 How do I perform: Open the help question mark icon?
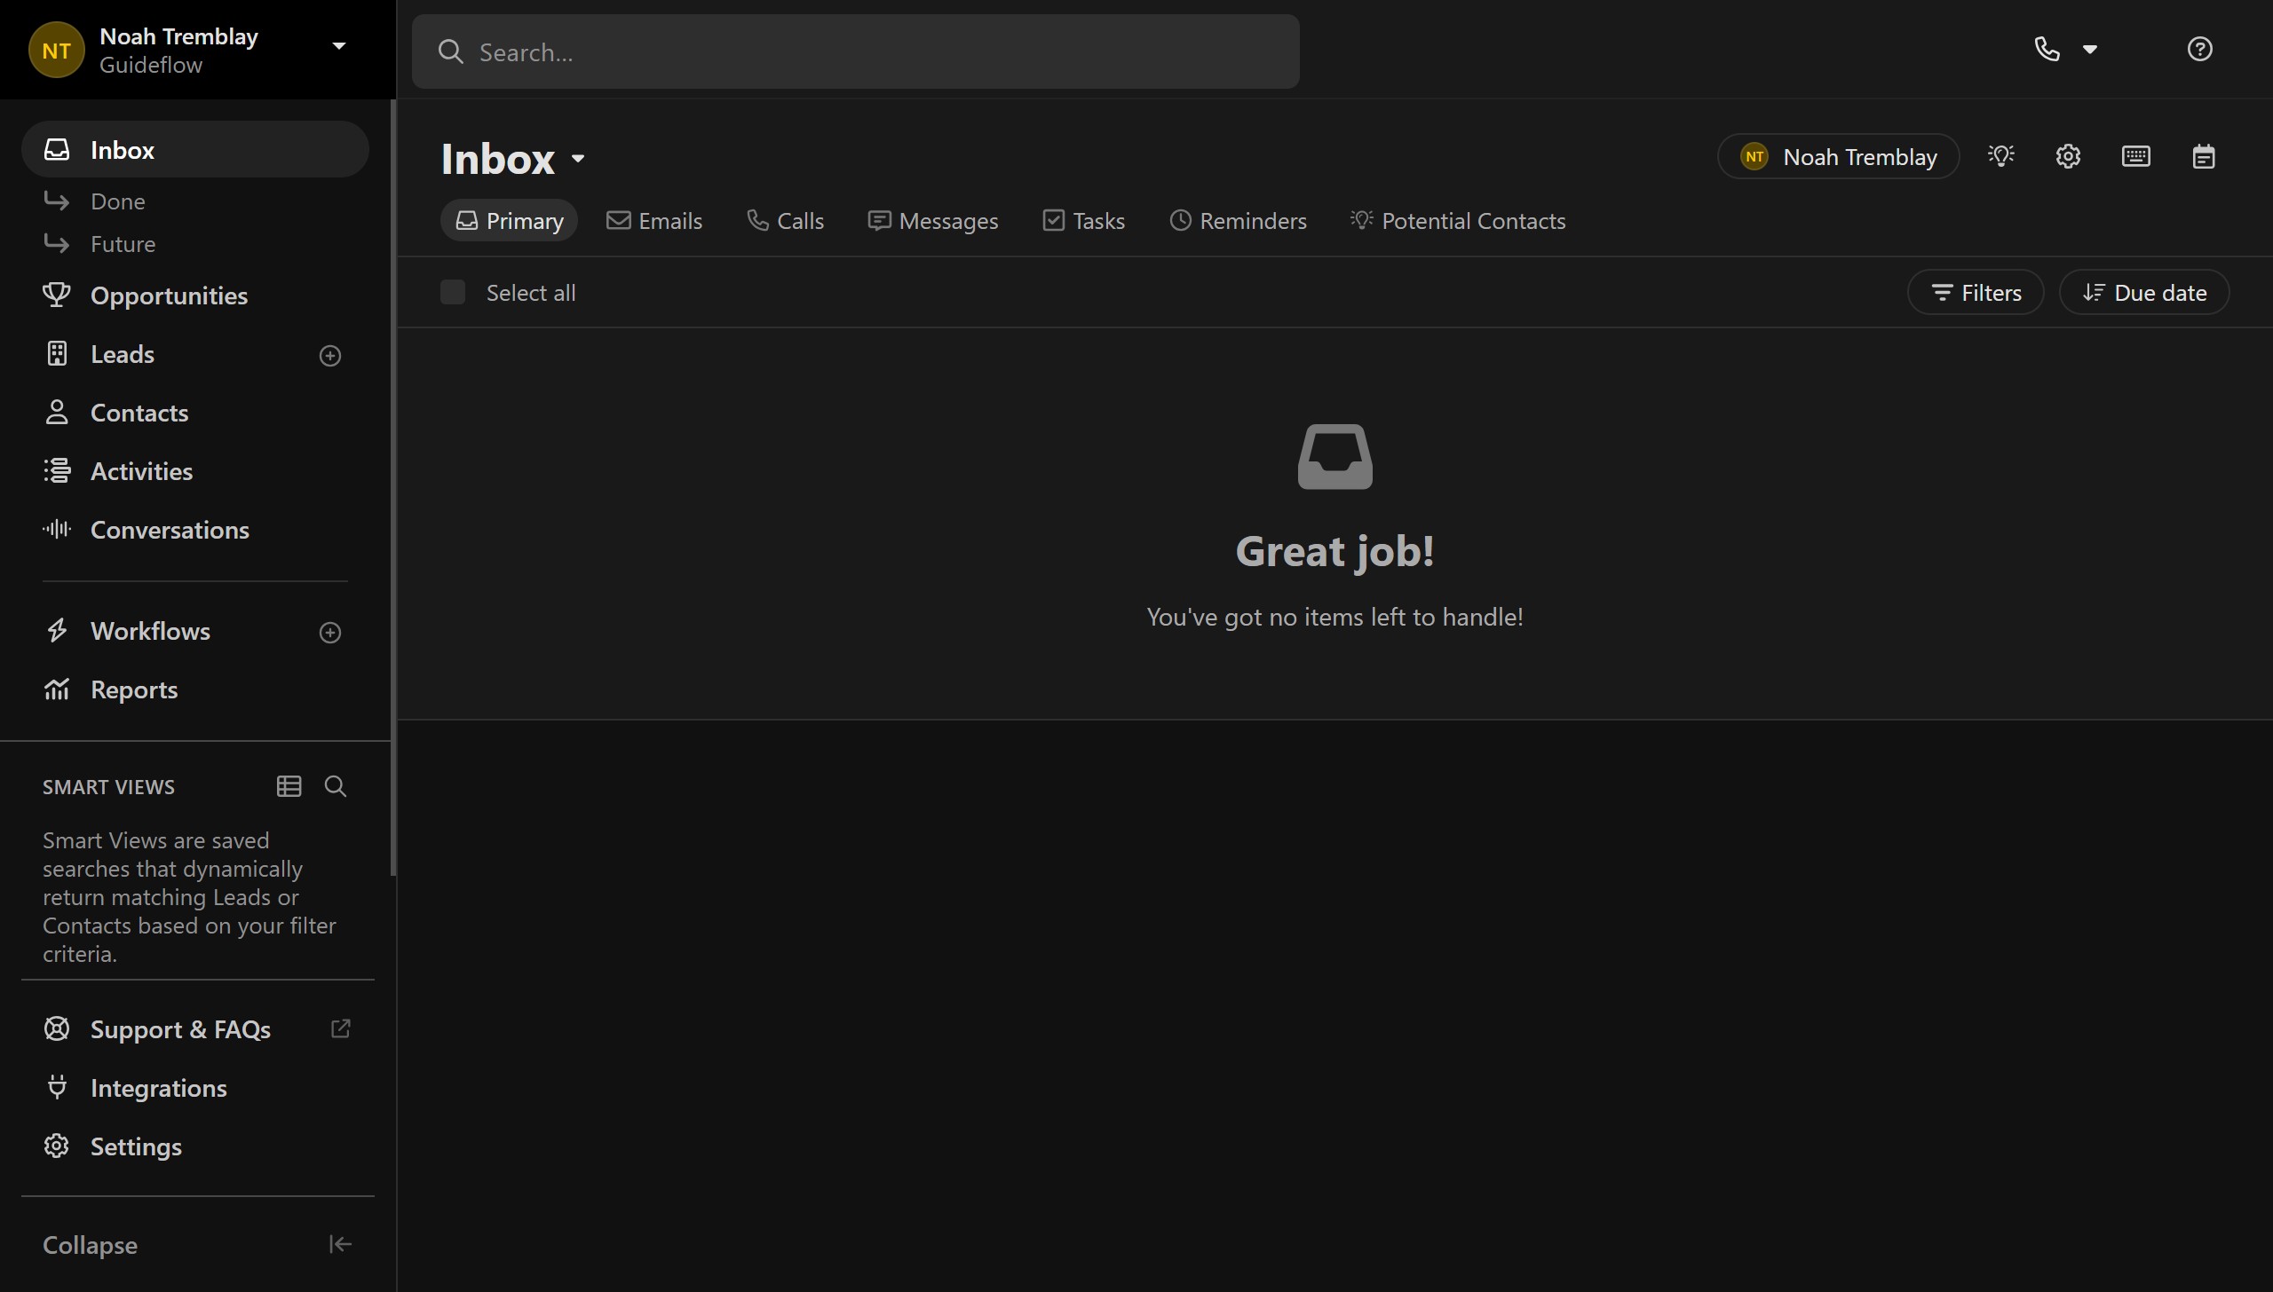2199,49
